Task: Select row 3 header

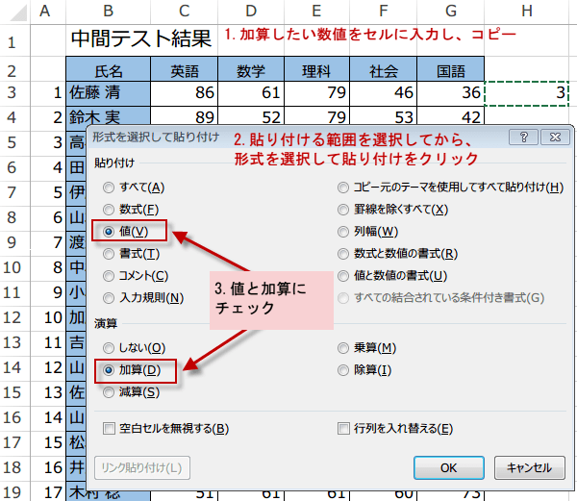Action: [14, 93]
